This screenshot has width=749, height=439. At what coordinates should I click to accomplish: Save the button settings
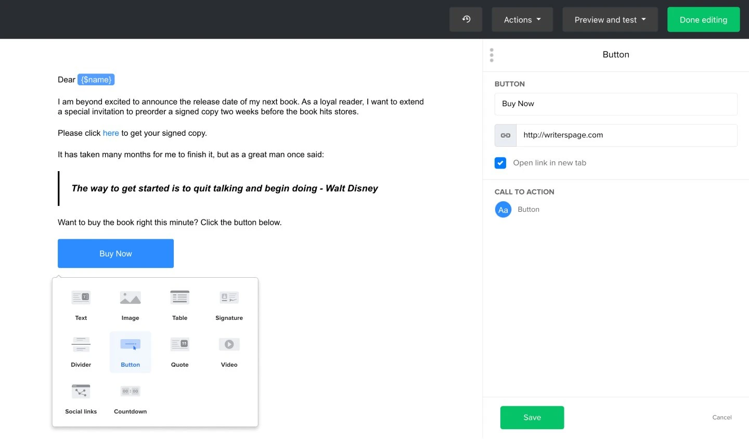pyautogui.click(x=532, y=418)
